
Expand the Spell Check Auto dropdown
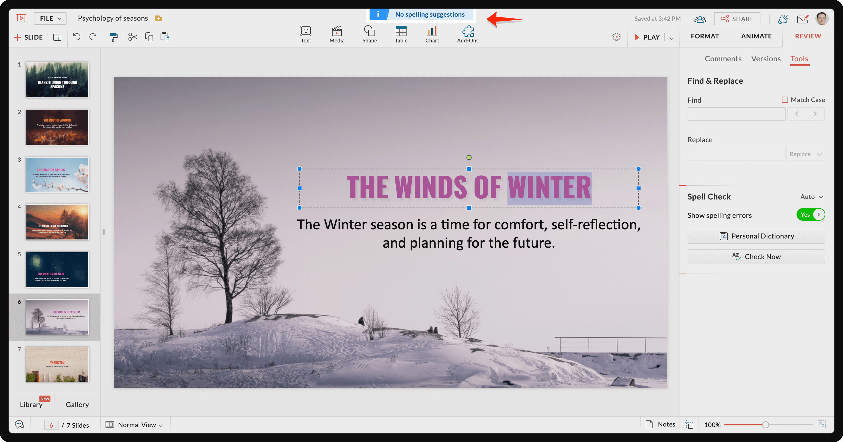pyautogui.click(x=811, y=197)
